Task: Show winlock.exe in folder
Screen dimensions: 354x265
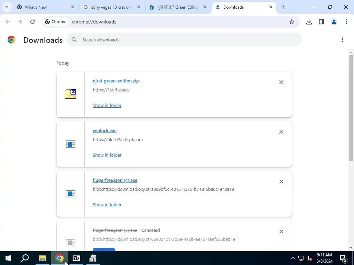Action: click(x=107, y=155)
